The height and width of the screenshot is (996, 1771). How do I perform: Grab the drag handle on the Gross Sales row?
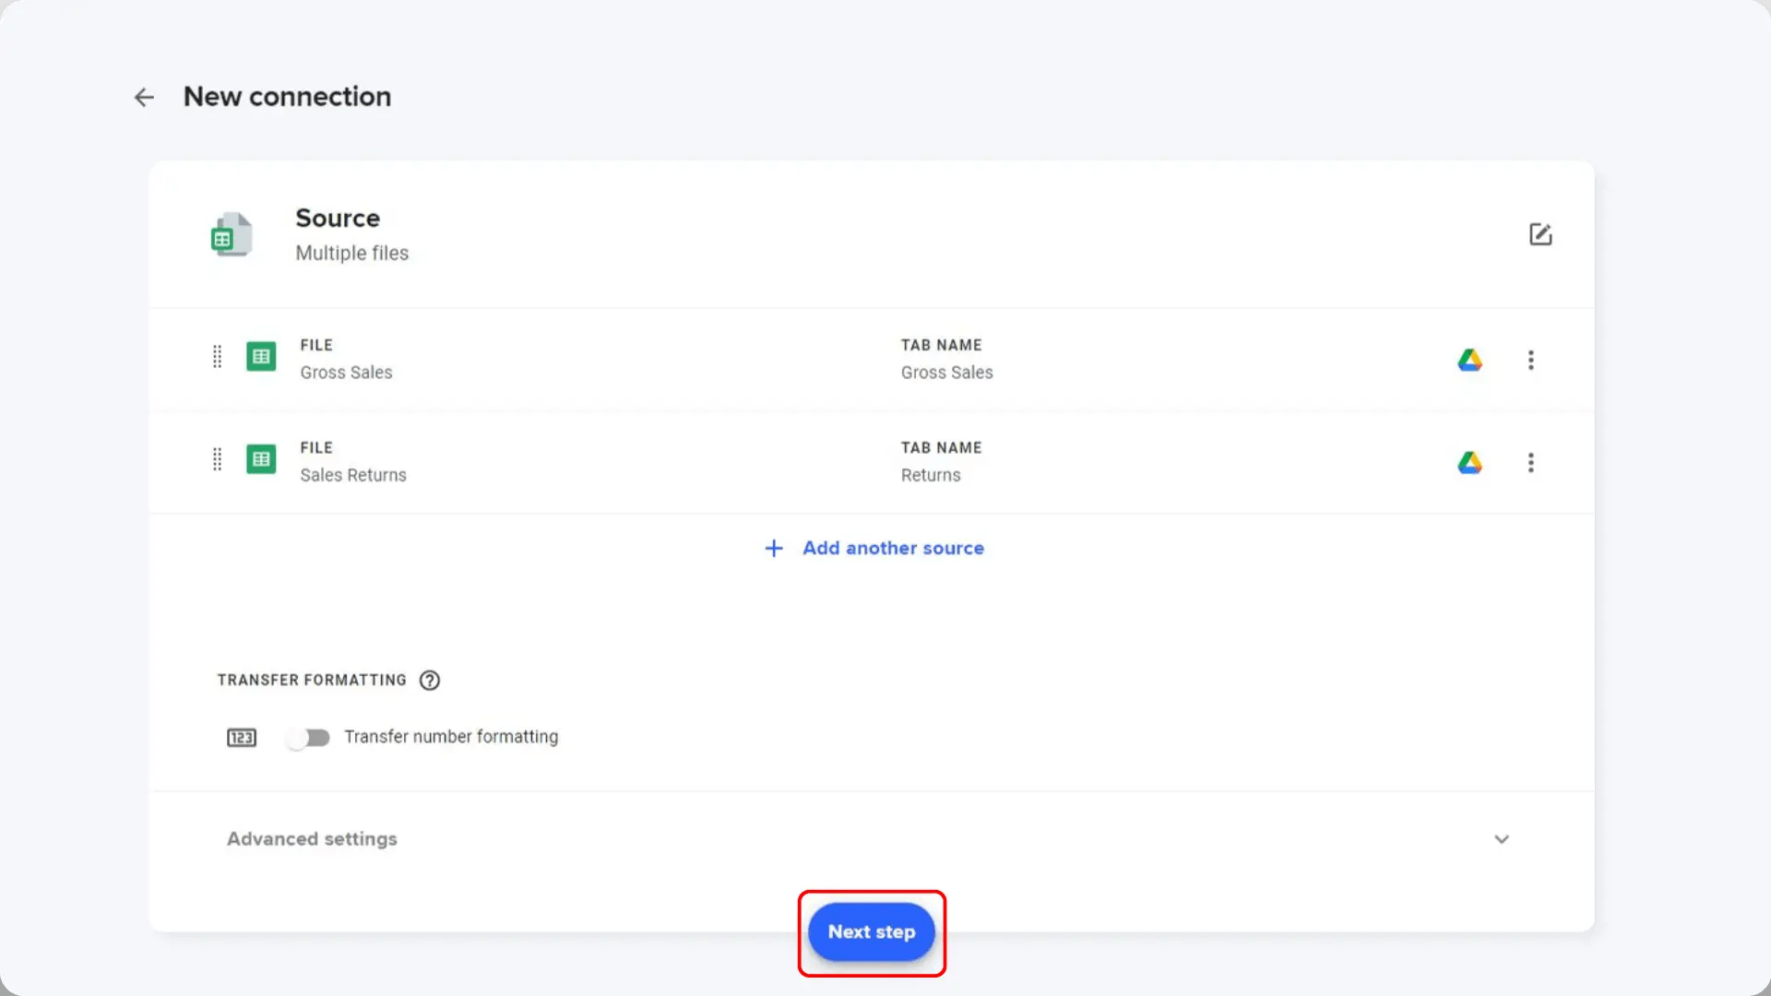point(218,357)
